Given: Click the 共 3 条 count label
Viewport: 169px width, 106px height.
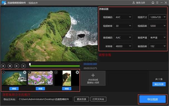Looking at the screenshot, I should tap(159, 79).
